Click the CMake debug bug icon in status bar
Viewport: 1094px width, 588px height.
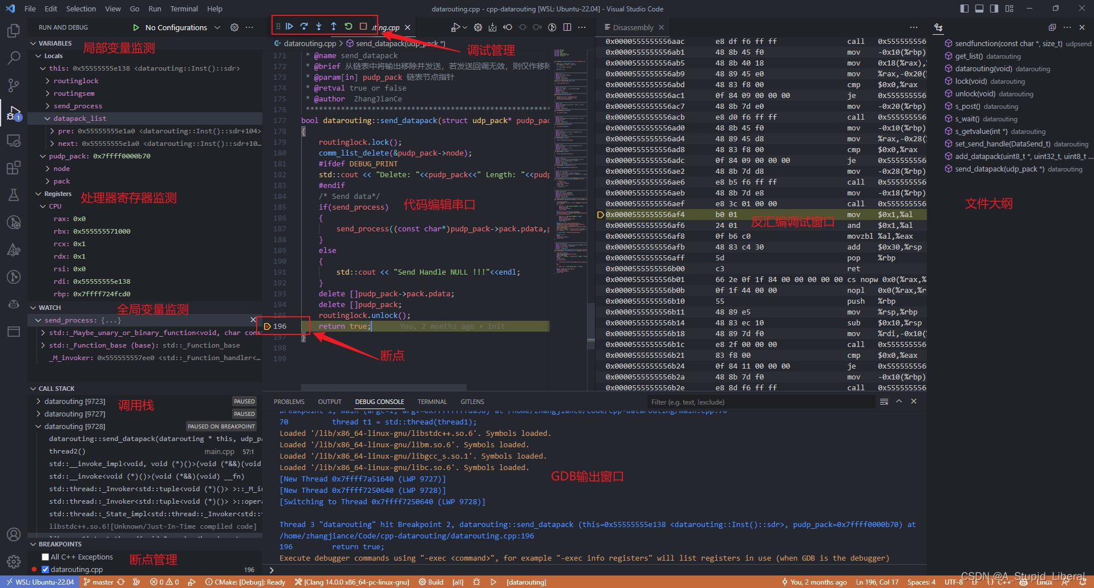477,582
